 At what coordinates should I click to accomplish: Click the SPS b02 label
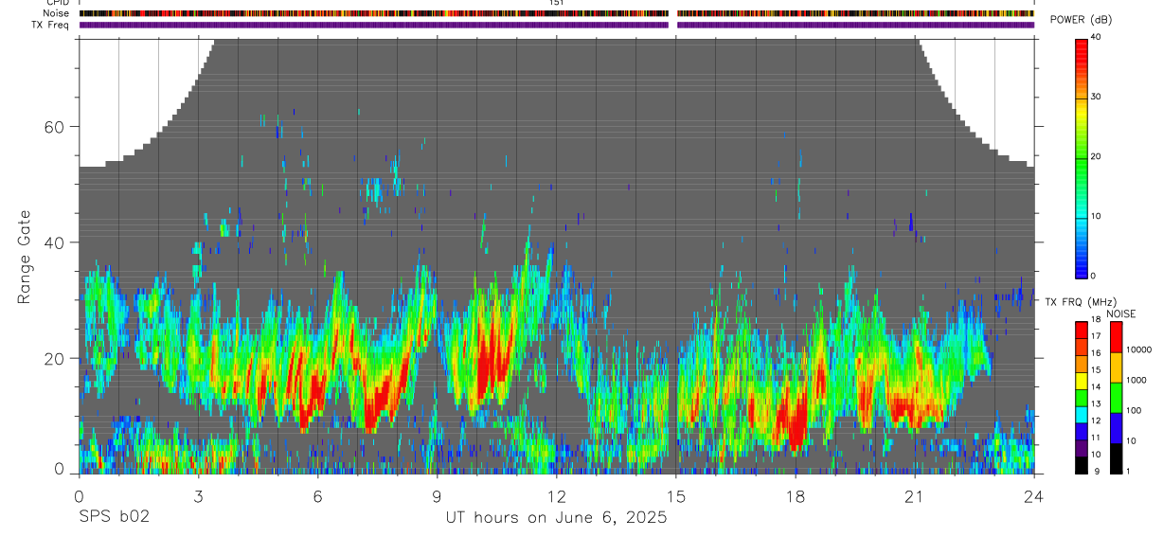[114, 517]
